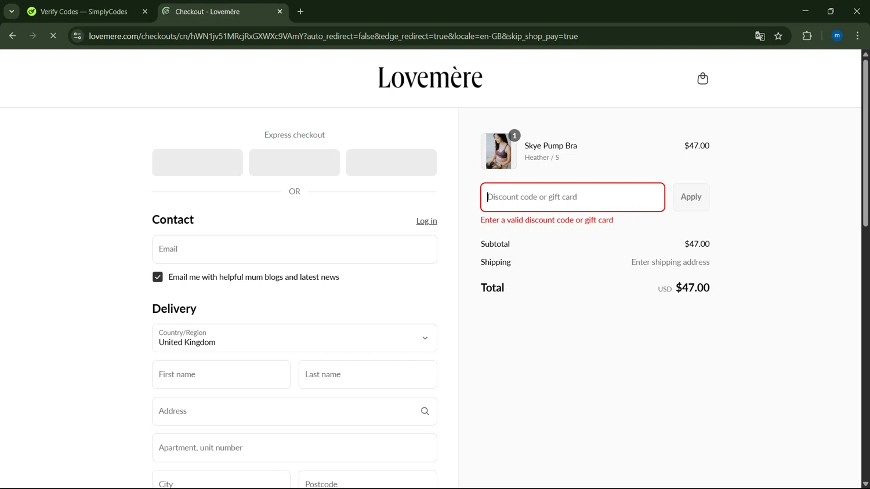Click the third express checkout button

point(391,163)
